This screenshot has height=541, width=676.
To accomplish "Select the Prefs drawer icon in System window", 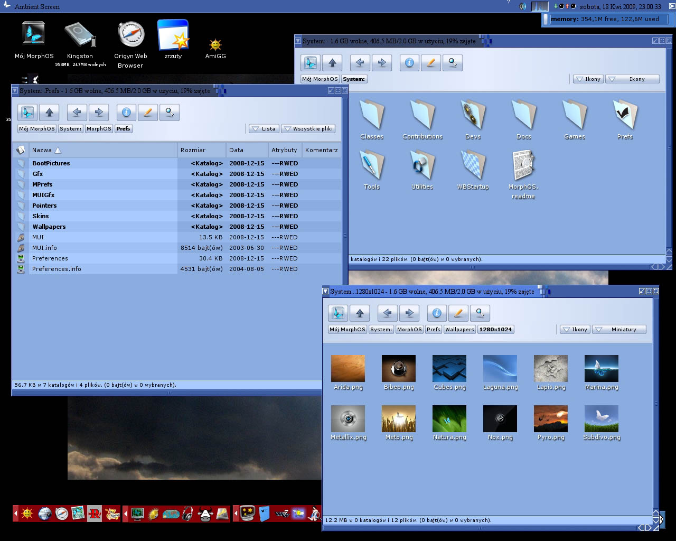I will (625, 119).
